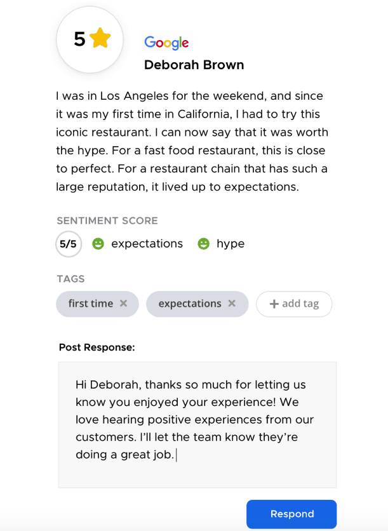The width and height of the screenshot is (388, 531).
Task: Click the Google logo
Action: 166,43
